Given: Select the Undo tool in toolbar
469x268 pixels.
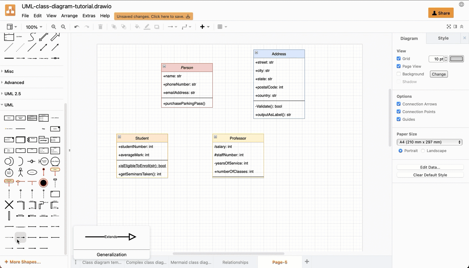Looking at the screenshot, I should coord(76,27).
